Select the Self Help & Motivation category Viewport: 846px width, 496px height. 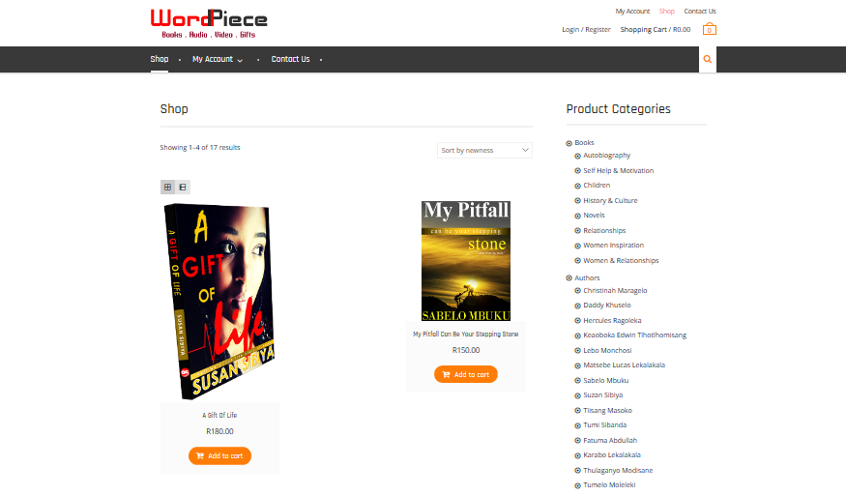click(619, 170)
